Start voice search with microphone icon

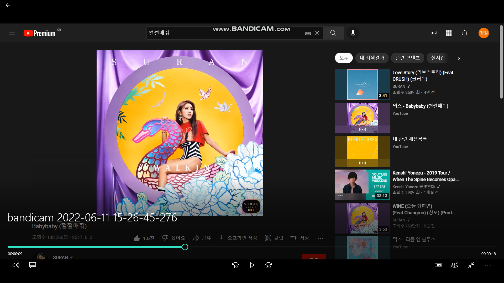(x=353, y=33)
